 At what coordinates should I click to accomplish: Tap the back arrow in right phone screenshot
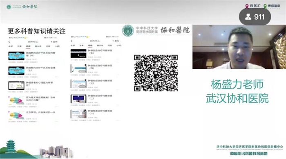click(x=71, y=41)
